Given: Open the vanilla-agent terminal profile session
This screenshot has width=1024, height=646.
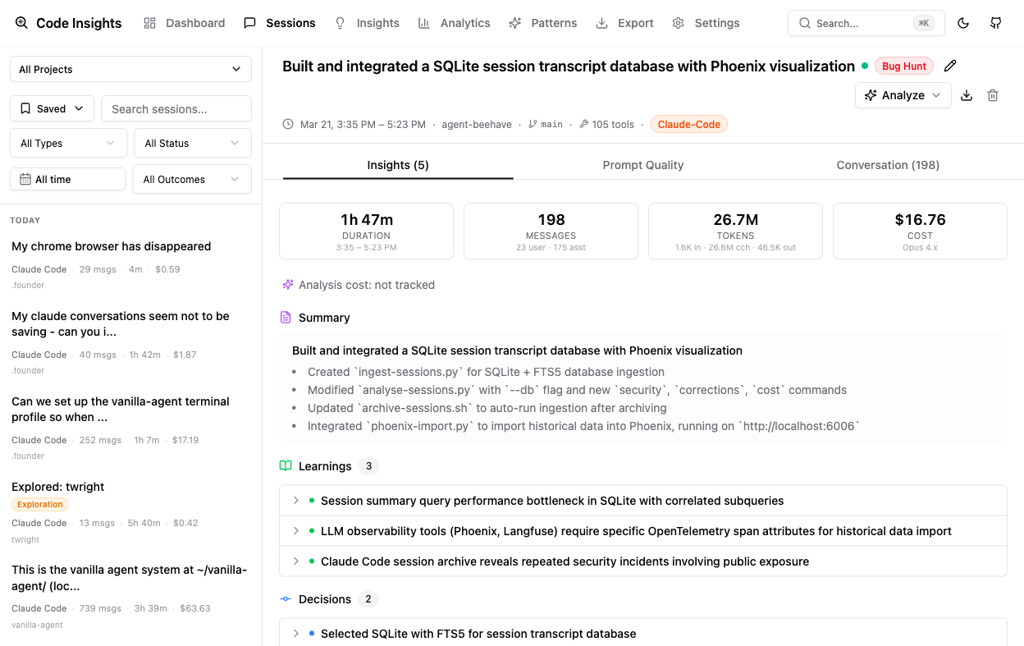Looking at the screenshot, I should pyautogui.click(x=130, y=428).
